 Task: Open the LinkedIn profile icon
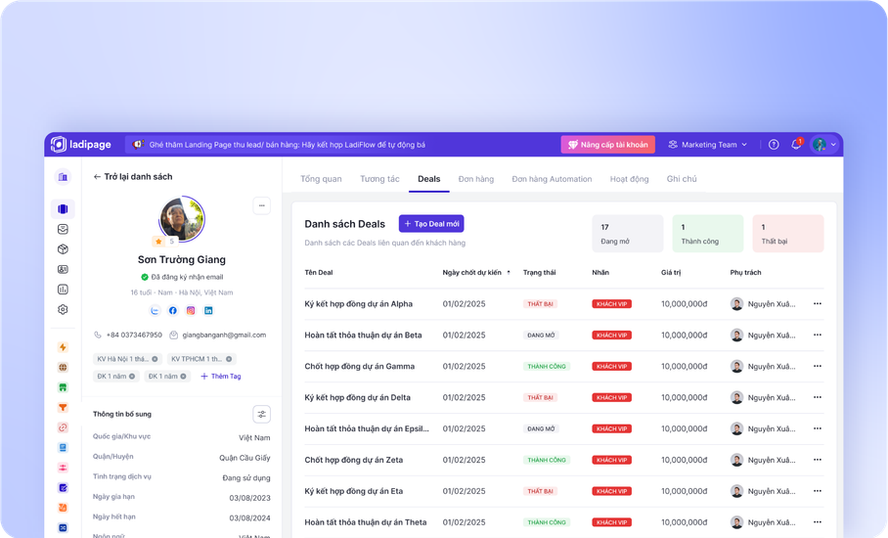208,310
